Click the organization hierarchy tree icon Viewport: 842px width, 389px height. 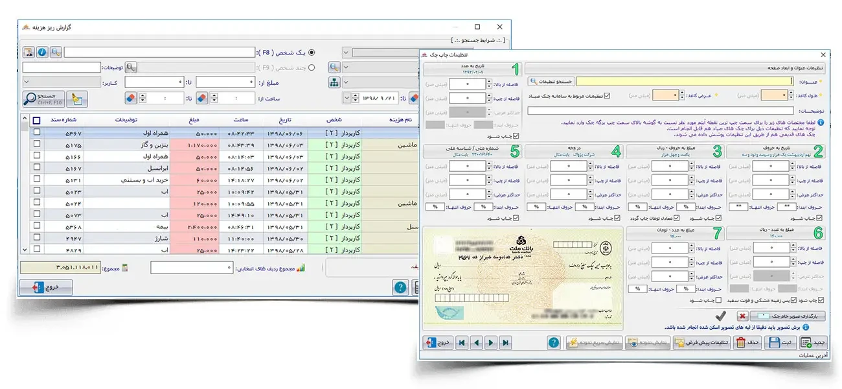(x=334, y=82)
